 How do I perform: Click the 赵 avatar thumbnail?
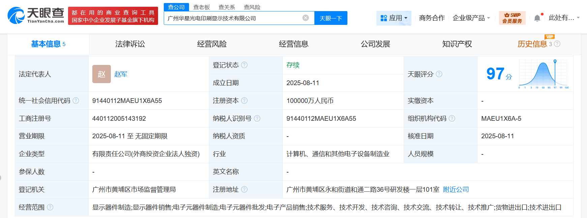(101, 74)
